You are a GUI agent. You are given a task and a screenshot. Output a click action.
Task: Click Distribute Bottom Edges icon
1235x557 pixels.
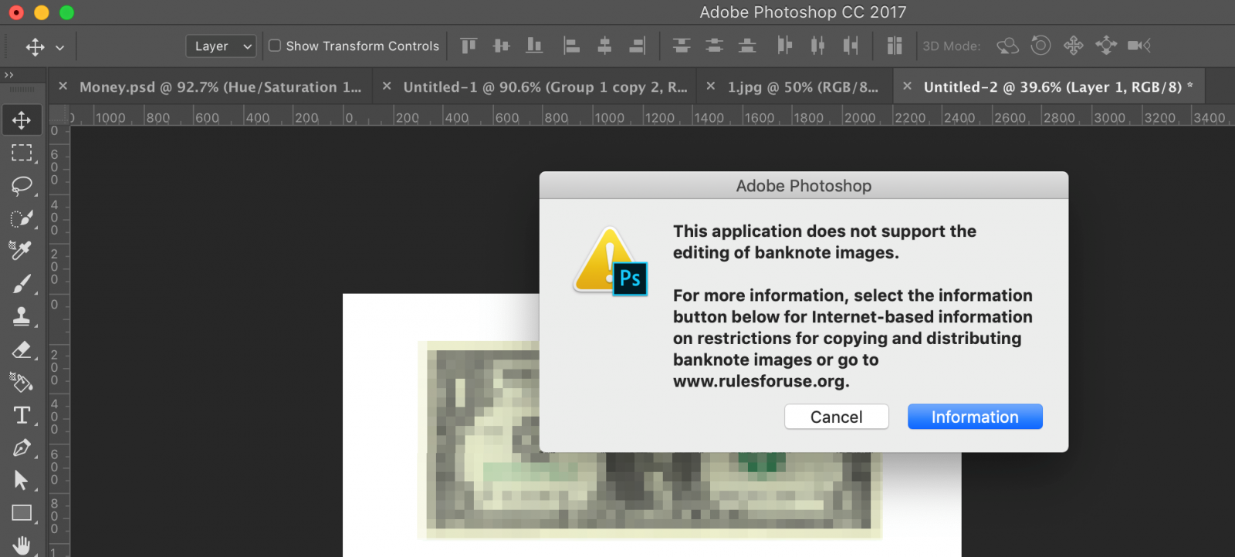click(x=747, y=46)
